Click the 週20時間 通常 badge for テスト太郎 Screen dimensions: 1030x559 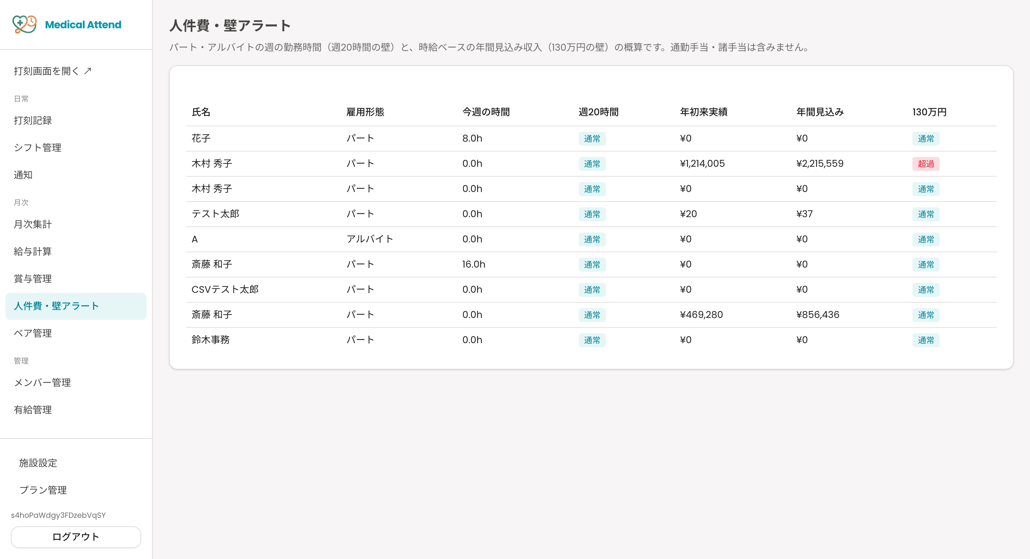tap(592, 214)
